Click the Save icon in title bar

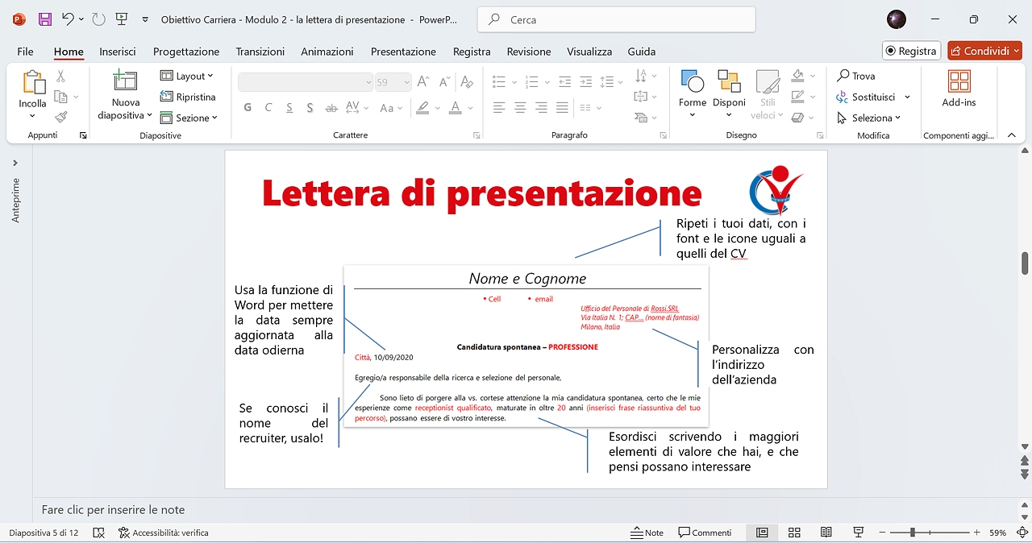coord(45,19)
